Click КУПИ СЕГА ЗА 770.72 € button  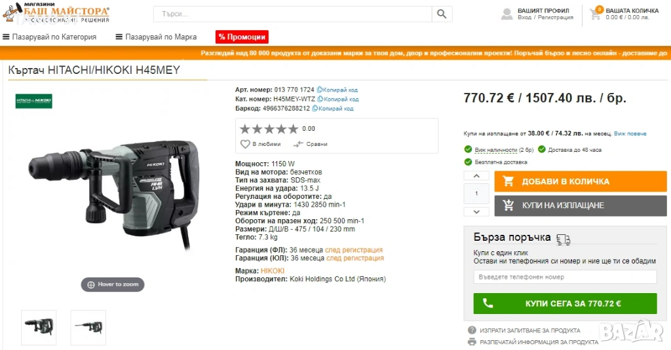click(x=565, y=304)
